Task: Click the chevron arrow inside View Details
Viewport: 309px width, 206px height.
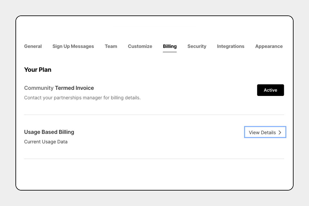Action: pyautogui.click(x=280, y=133)
